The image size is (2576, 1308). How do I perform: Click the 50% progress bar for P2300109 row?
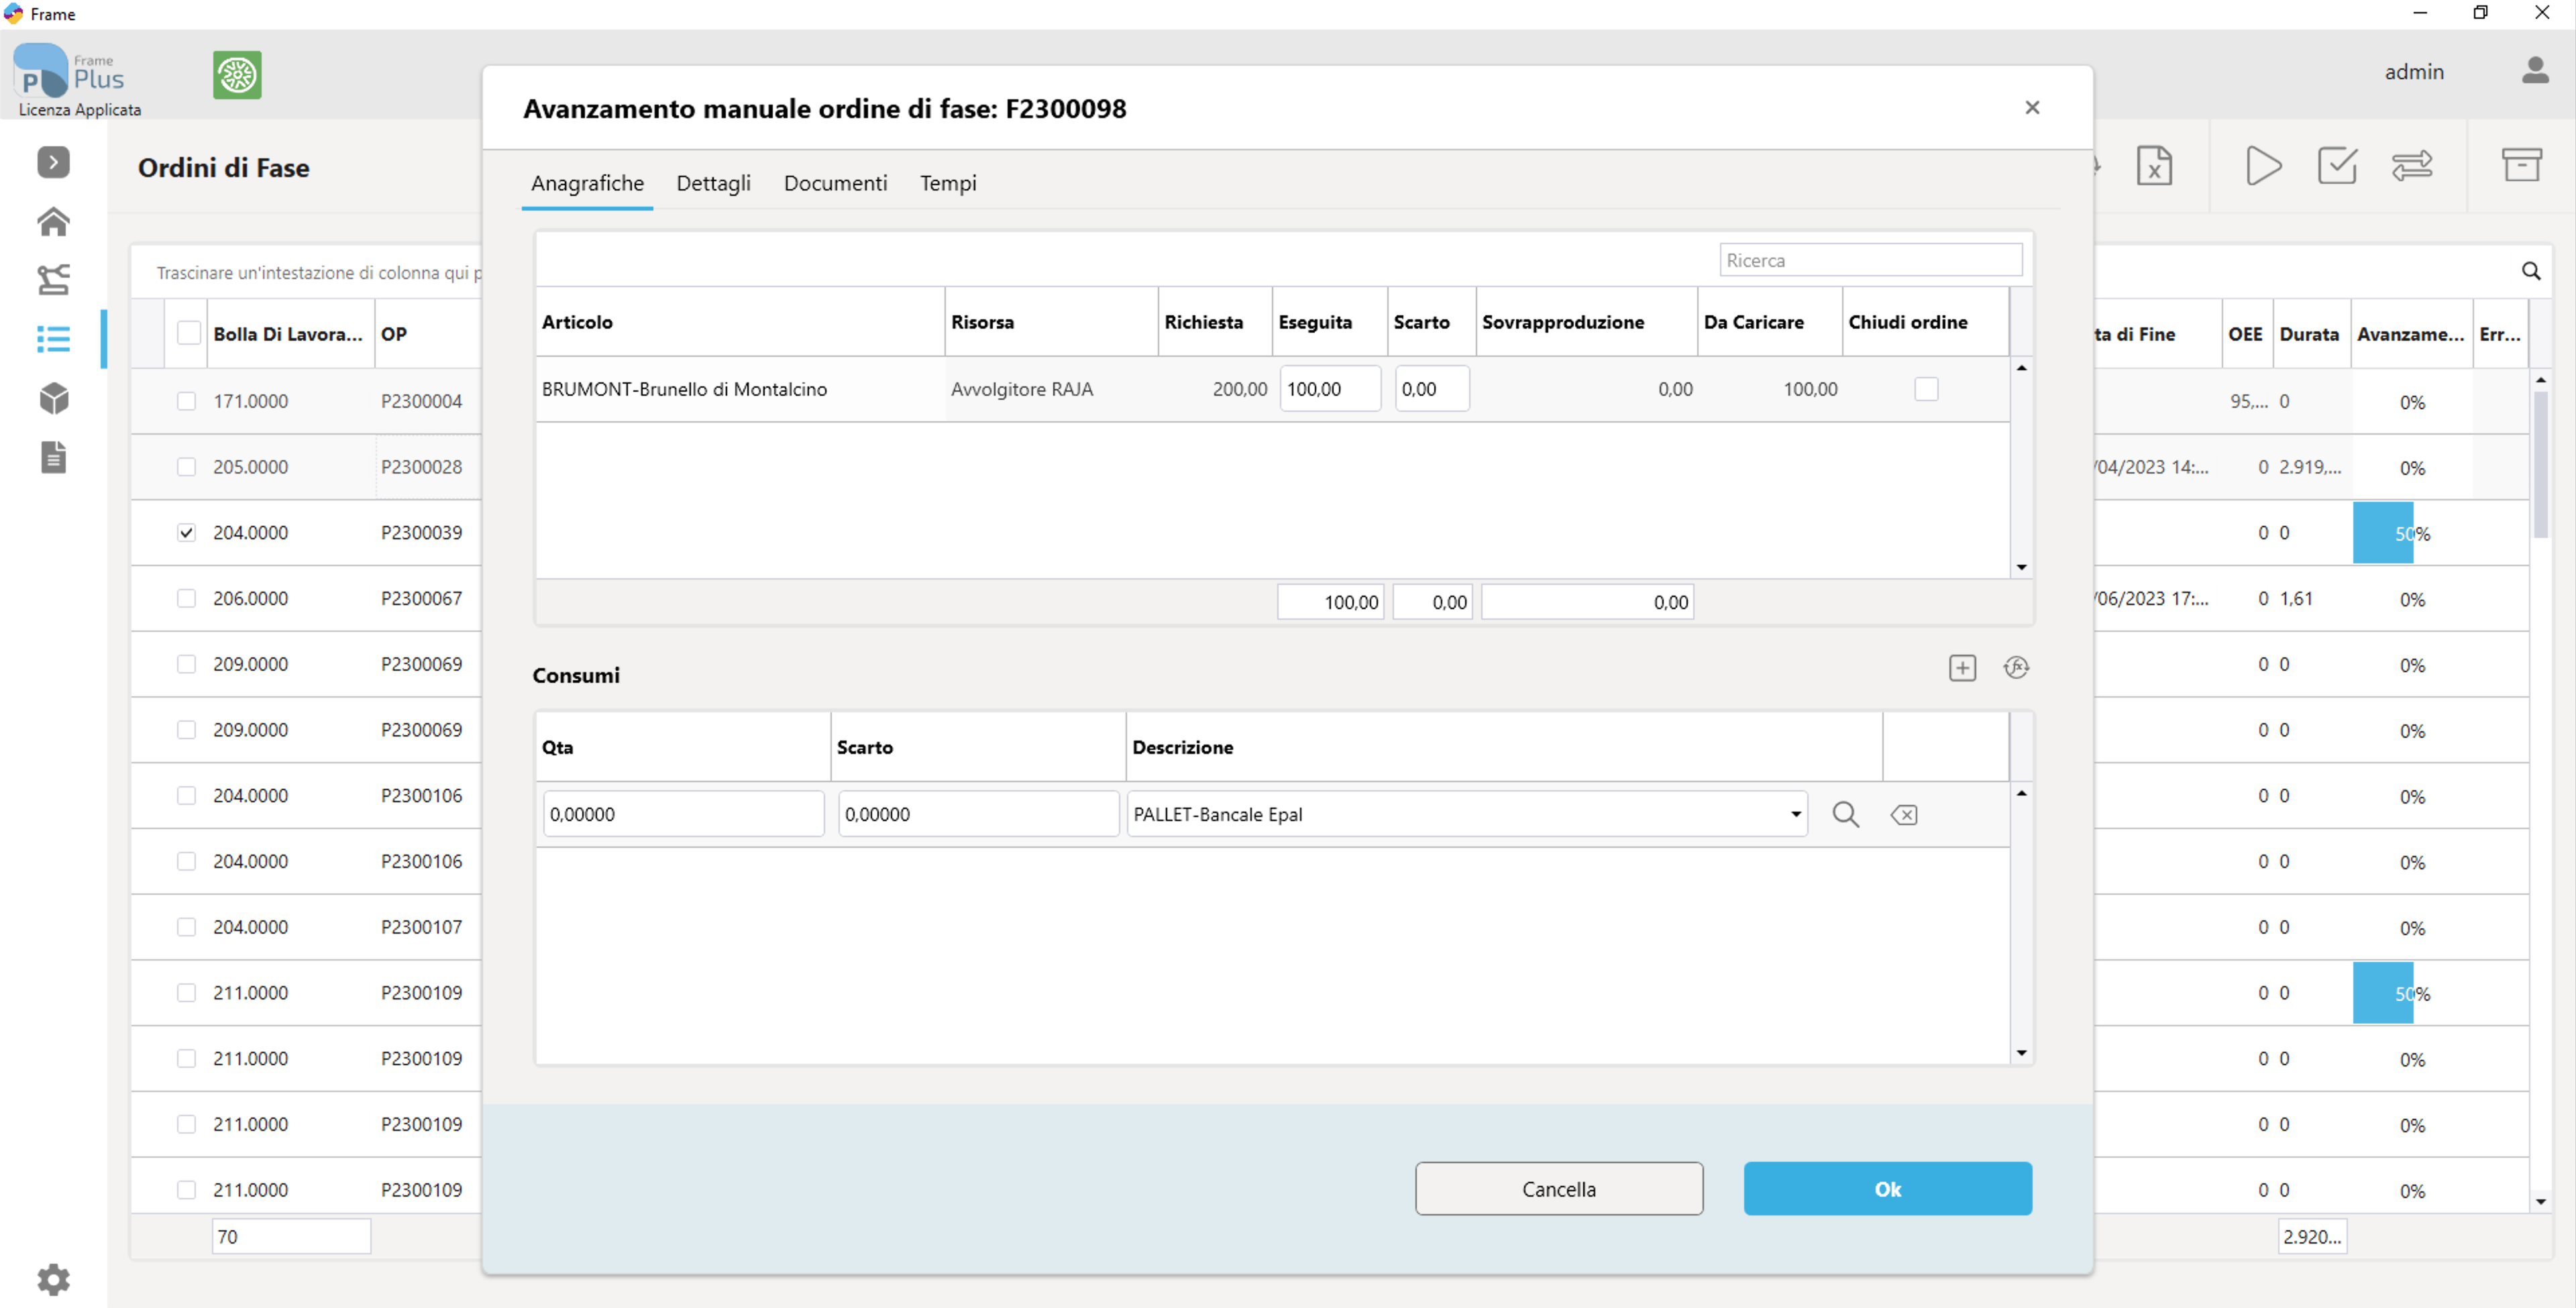coord(2411,993)
